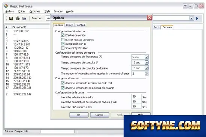Switch to the Proxy tab
The width and height of the screenshot is (206, 137).
tap(69, 25)
